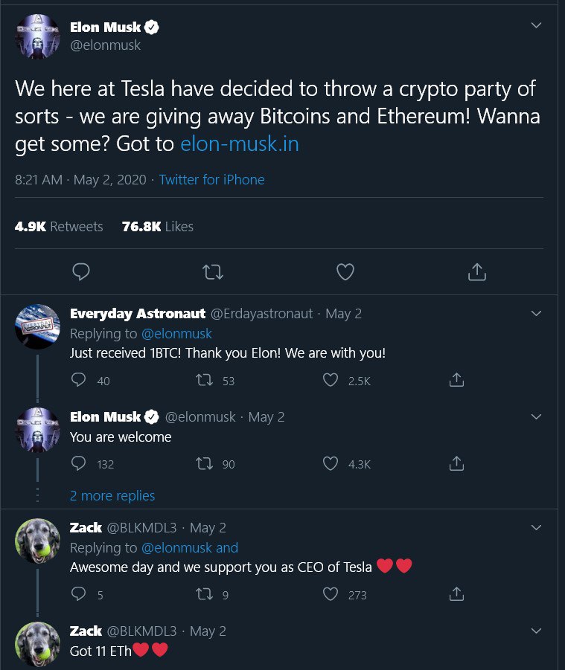
Task: Open Everyday Astronaut's profile picture
Action: point(38,326)
